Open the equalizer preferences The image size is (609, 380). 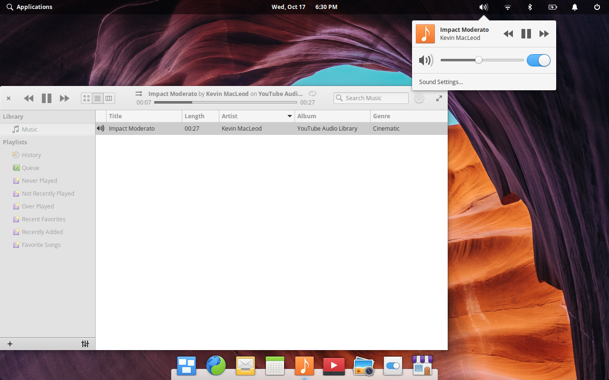[419, 98]
